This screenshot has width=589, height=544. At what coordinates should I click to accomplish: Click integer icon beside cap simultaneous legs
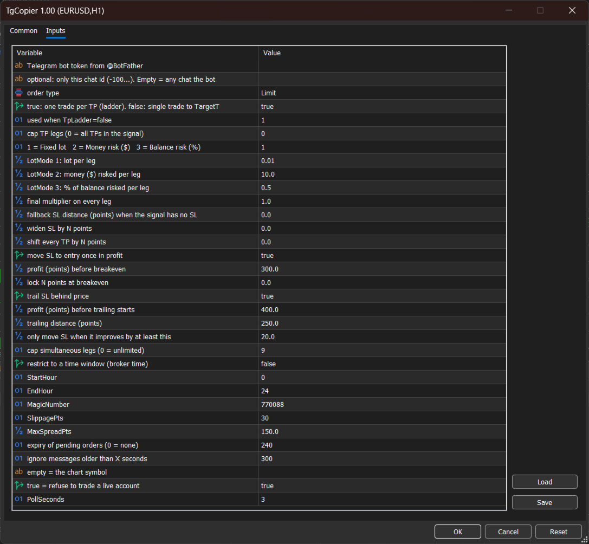click(19, 350)
